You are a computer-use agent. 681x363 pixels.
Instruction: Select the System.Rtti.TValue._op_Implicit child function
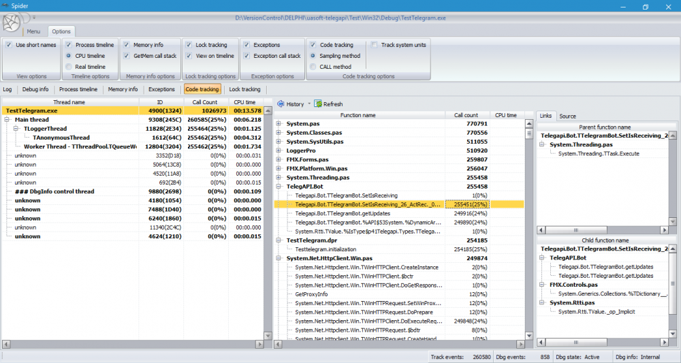[x=597, y=312]
